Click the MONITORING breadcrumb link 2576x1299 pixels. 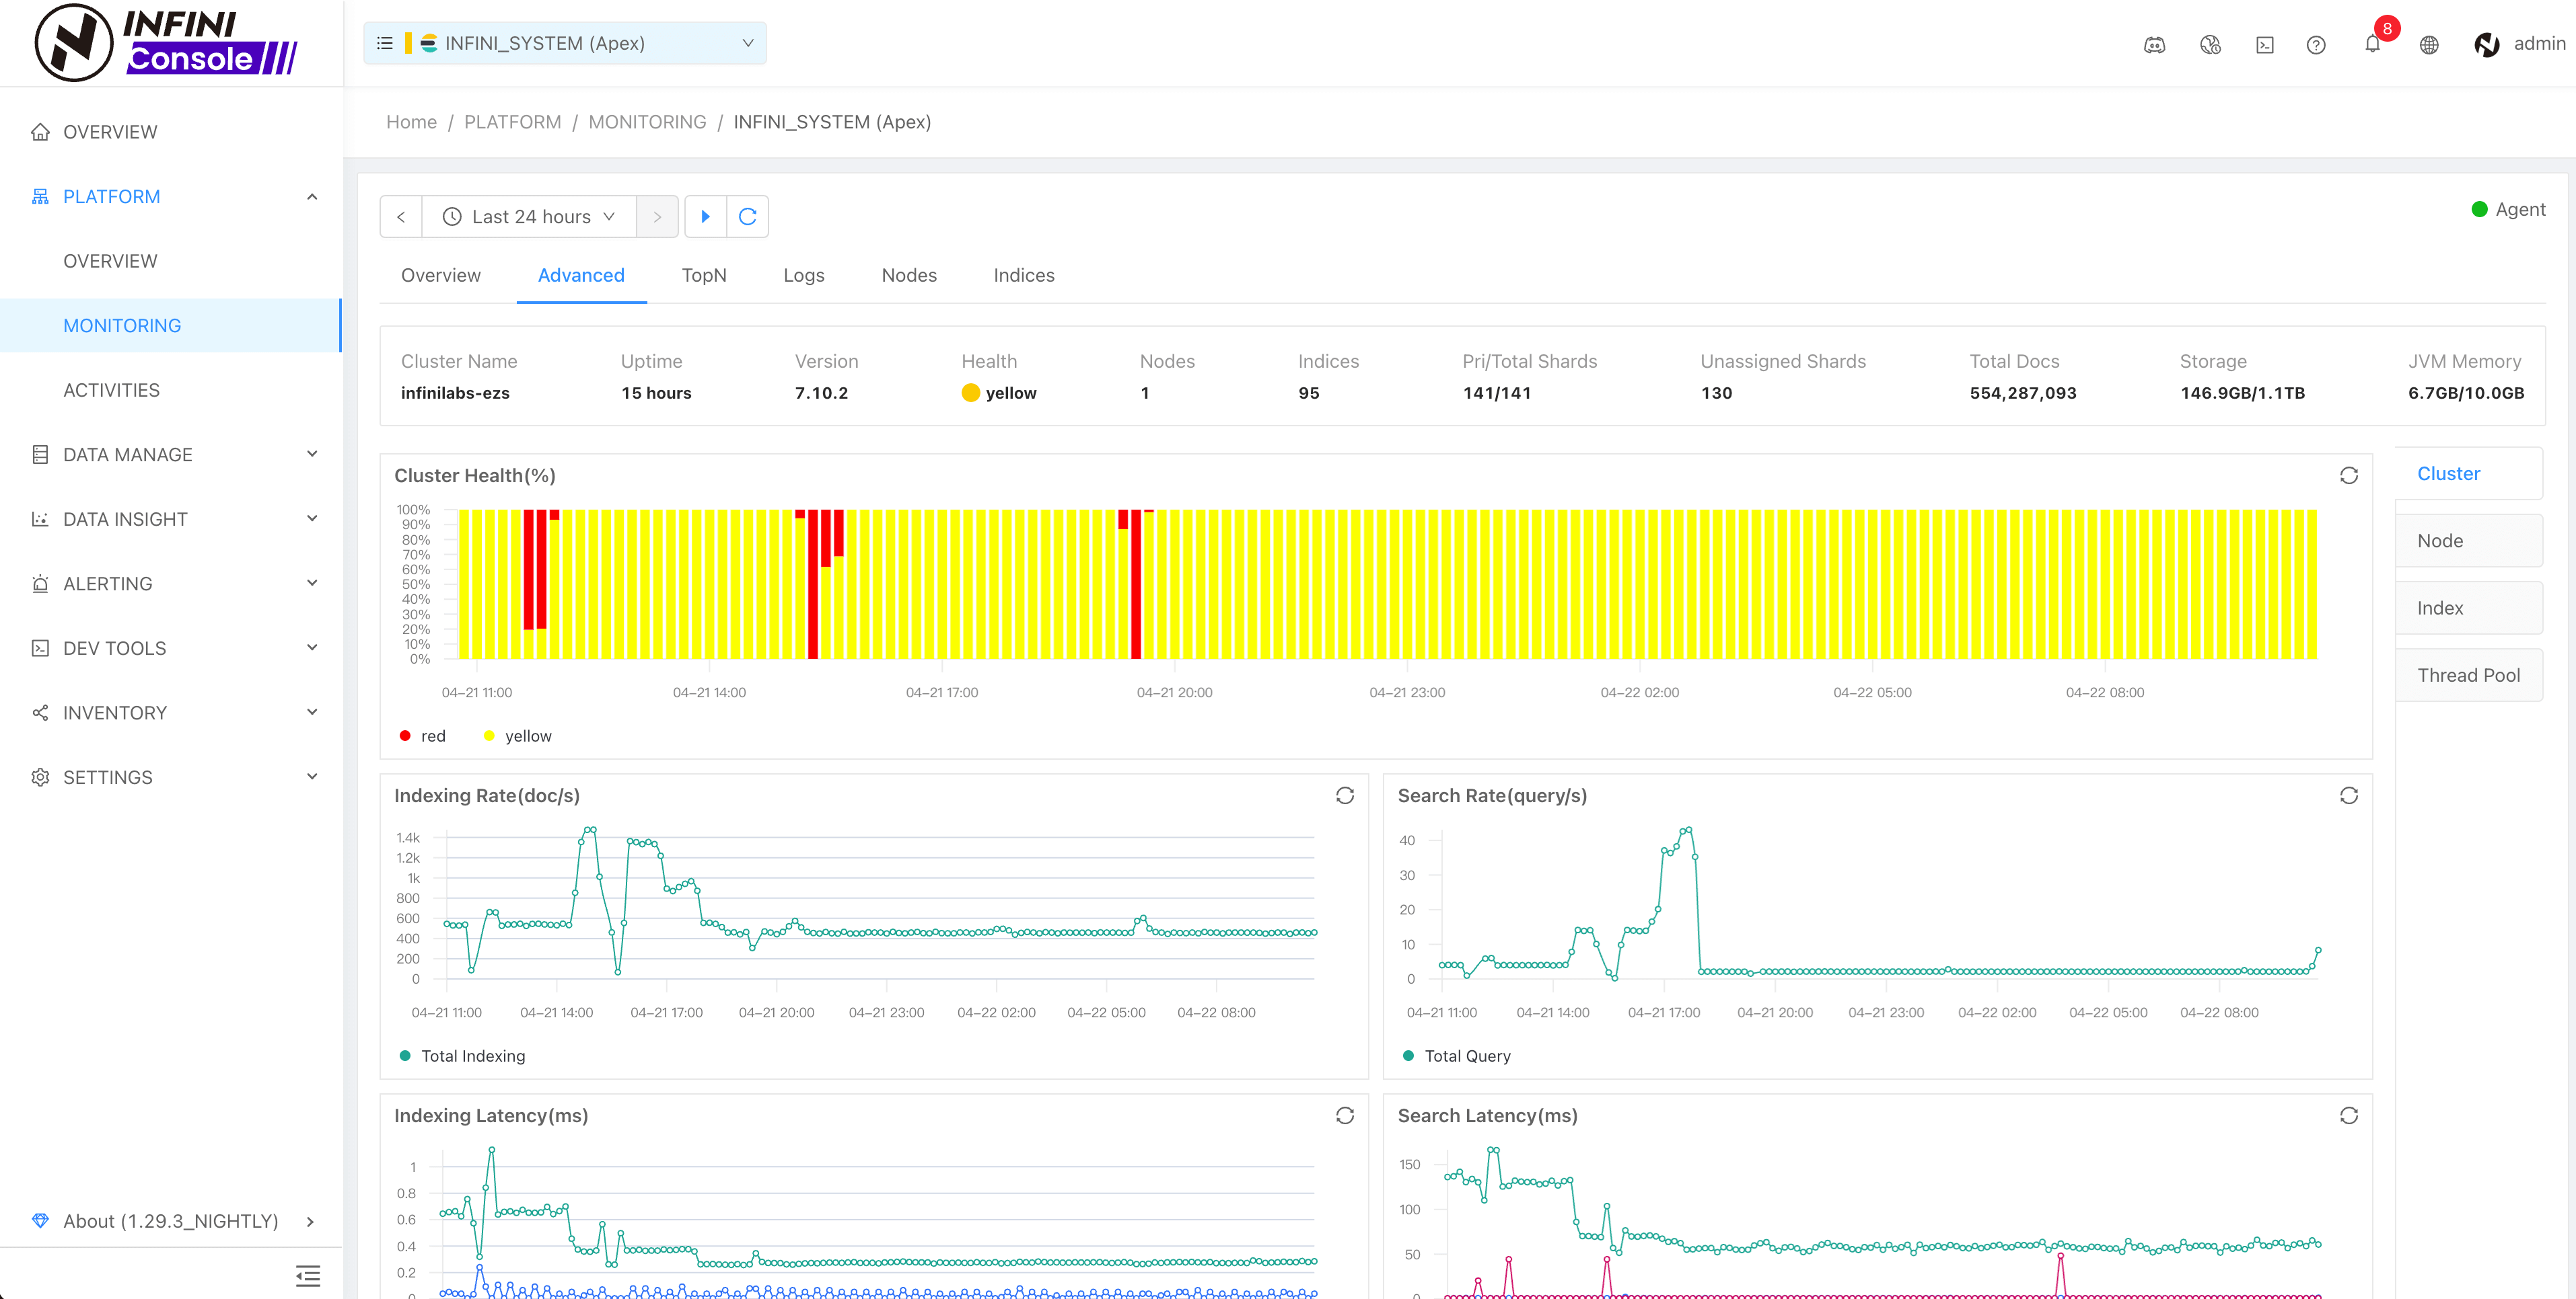(647, 122)
